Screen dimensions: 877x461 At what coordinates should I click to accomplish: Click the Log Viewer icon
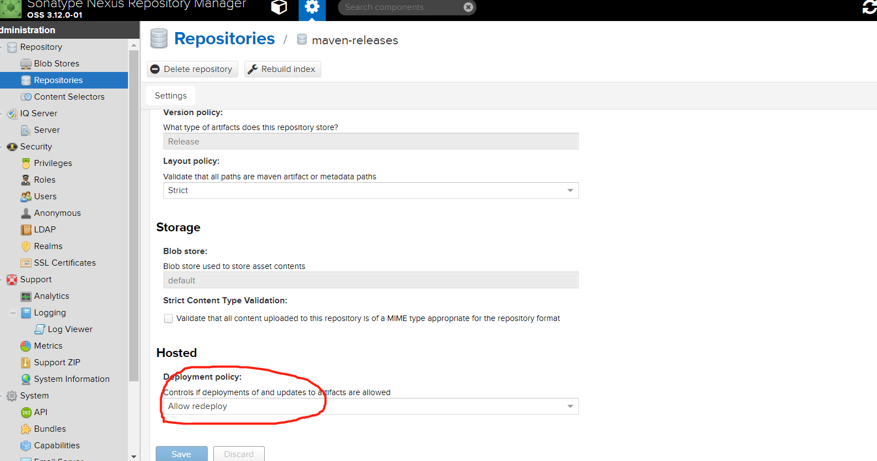[40, 329]
